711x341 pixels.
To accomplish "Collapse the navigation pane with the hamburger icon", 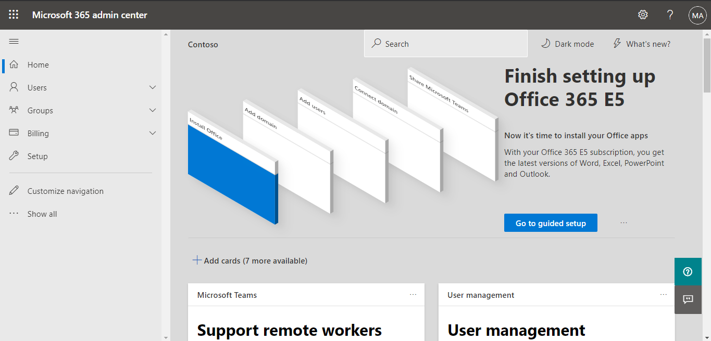I will click(x=14, y=41).
